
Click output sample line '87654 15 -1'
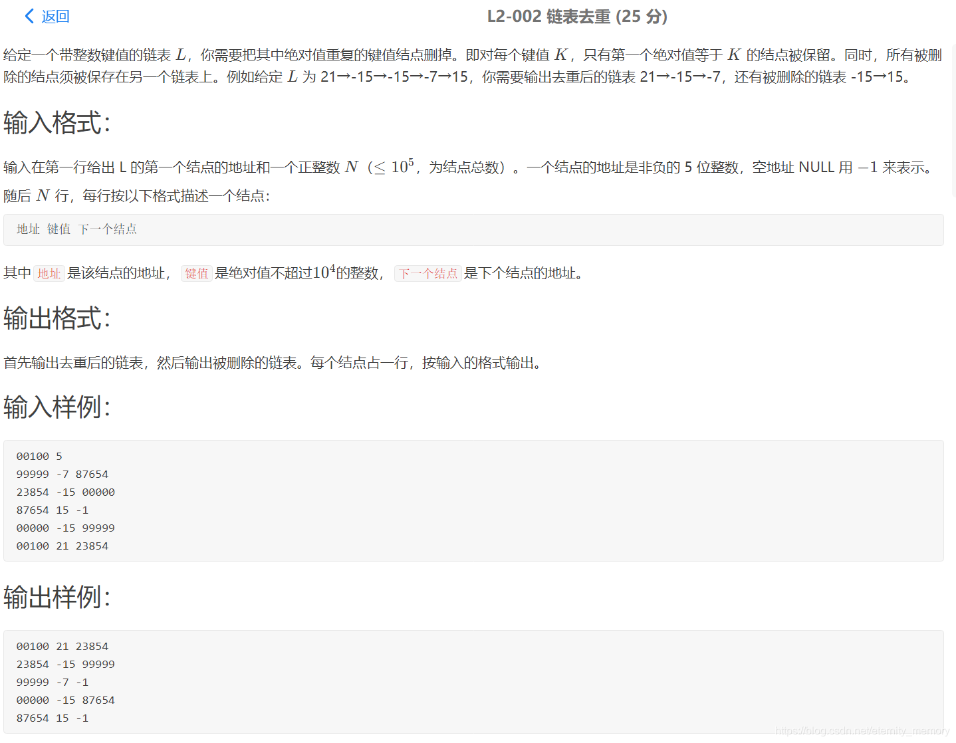pos(53,718)
